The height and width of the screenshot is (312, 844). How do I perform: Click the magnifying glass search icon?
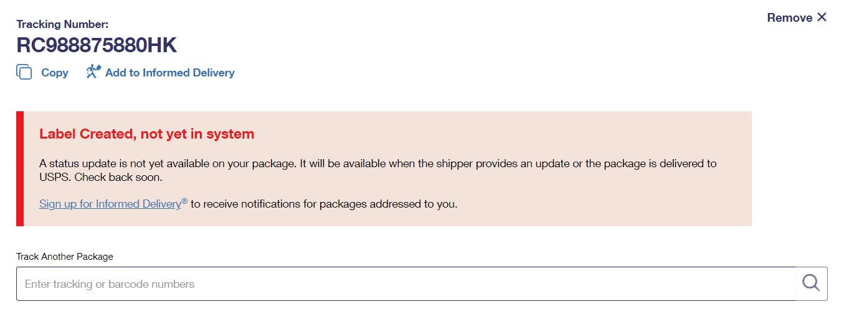click(811, 283)
